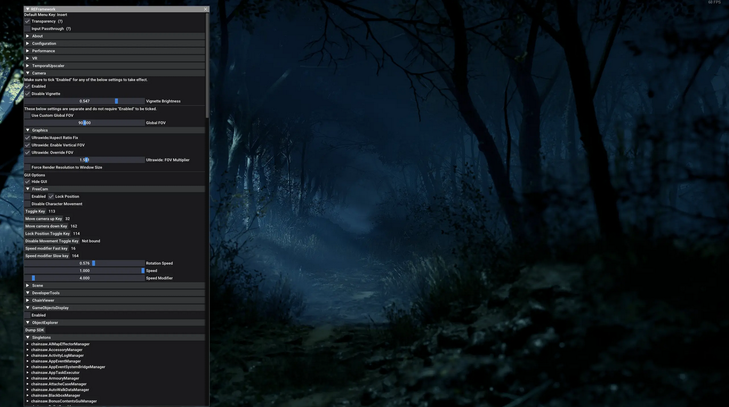
Task: Expand the VR section
Action: (x=114, y=58)
